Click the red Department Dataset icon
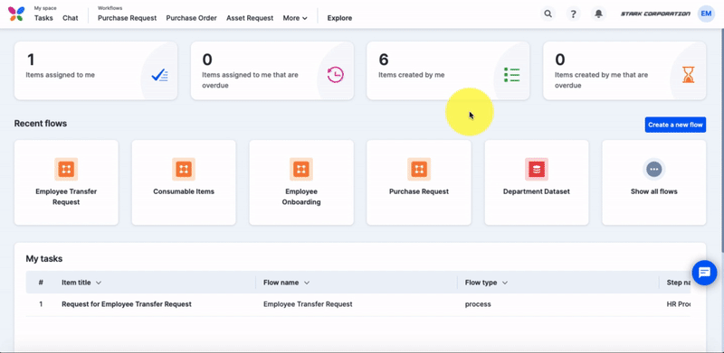724x353 pixels. point(537,169)
